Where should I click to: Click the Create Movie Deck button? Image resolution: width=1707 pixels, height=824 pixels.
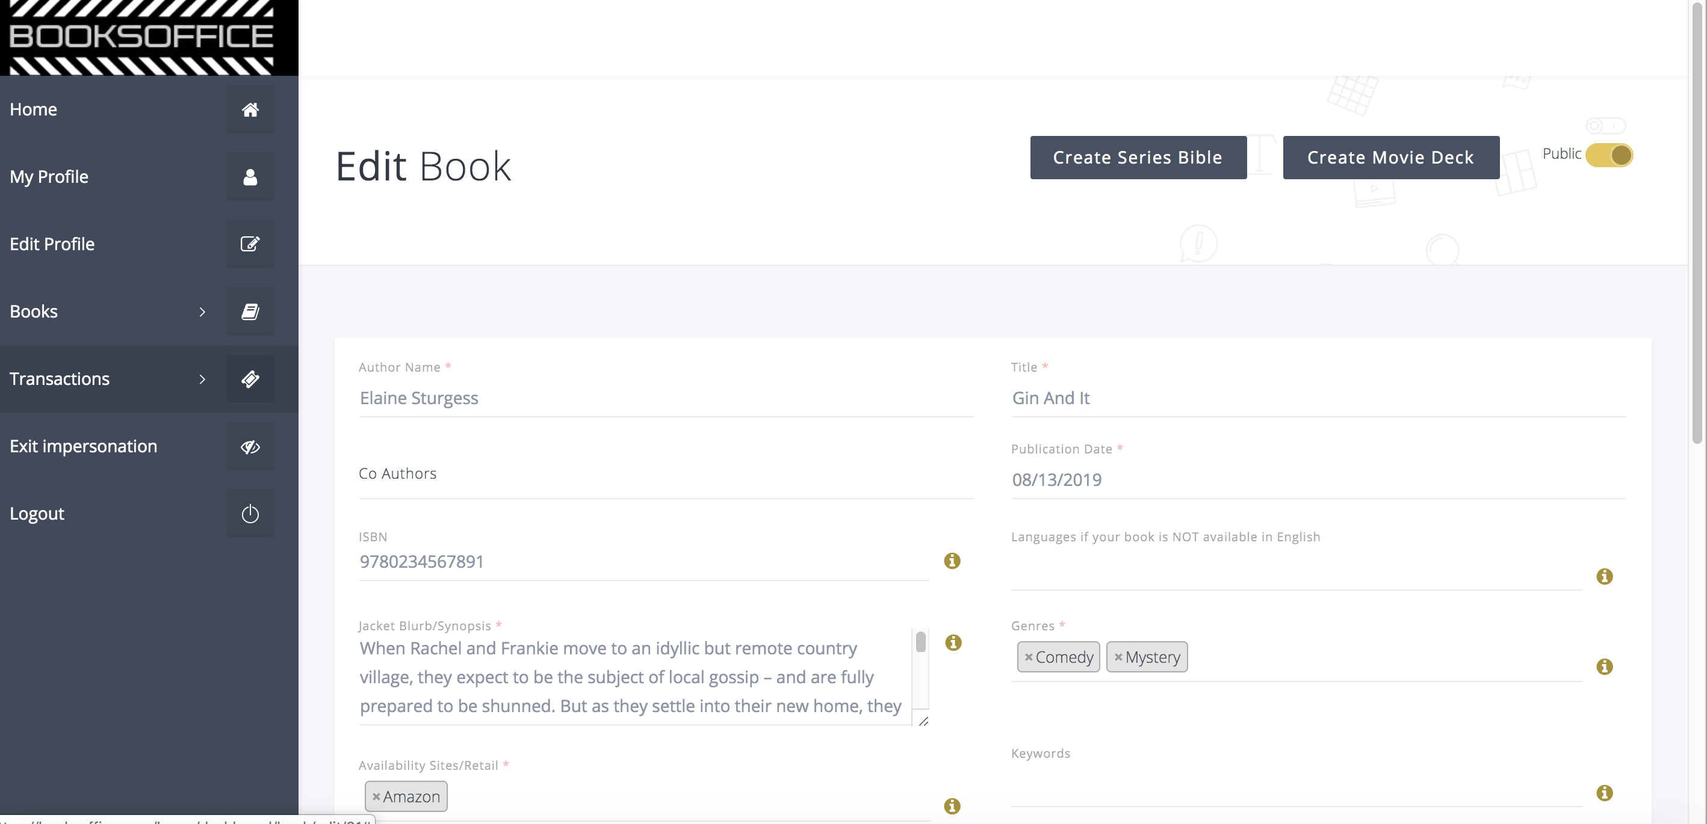(1390, 158)
